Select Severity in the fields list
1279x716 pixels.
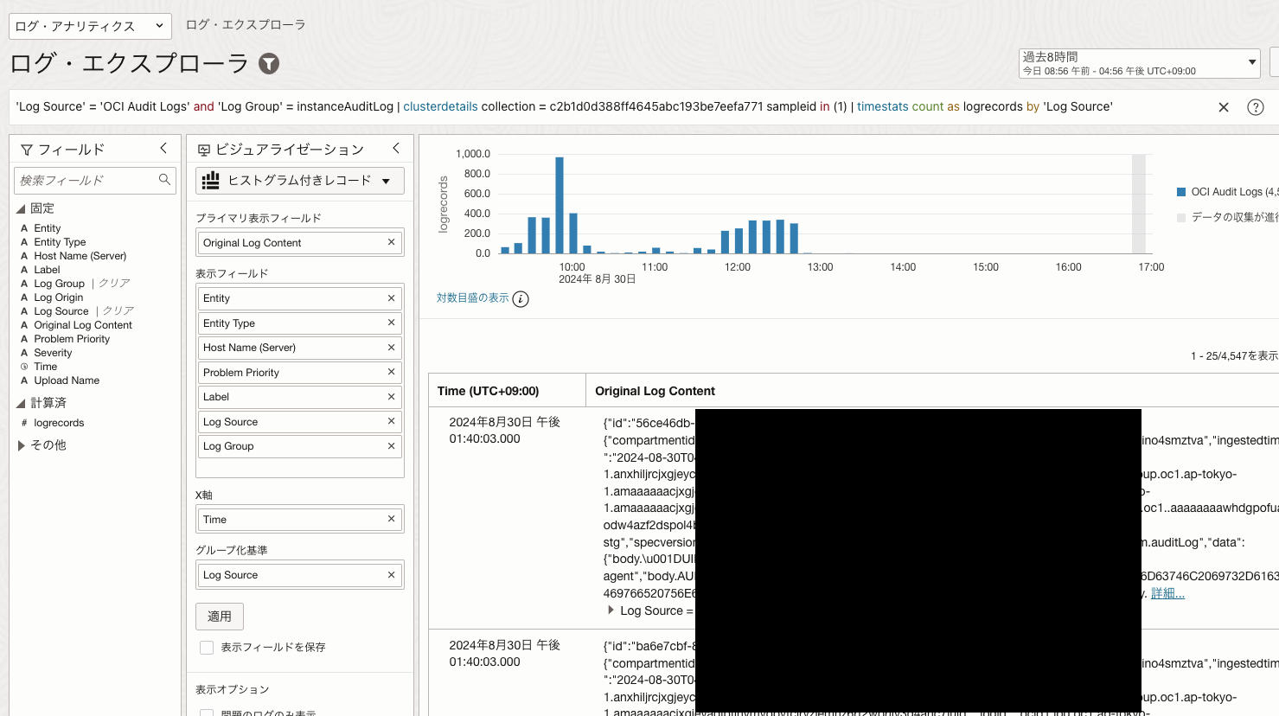[53, 353]
